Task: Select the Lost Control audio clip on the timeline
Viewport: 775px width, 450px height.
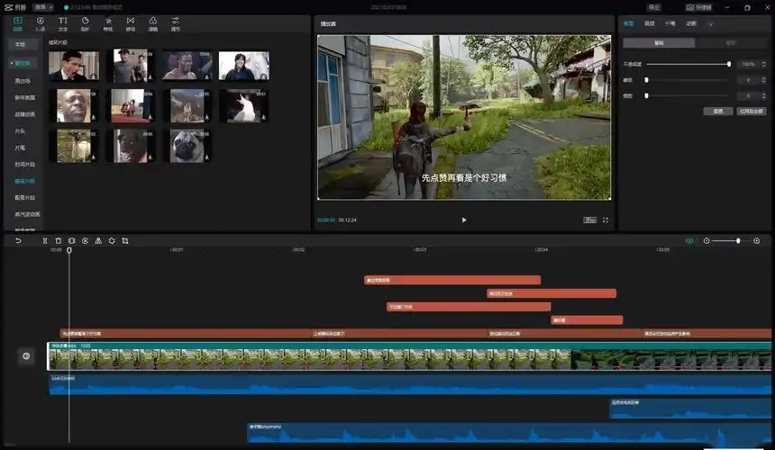Action: [410, 384]
